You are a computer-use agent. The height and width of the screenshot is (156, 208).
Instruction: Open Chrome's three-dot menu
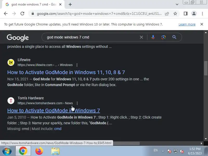point(202,14)
